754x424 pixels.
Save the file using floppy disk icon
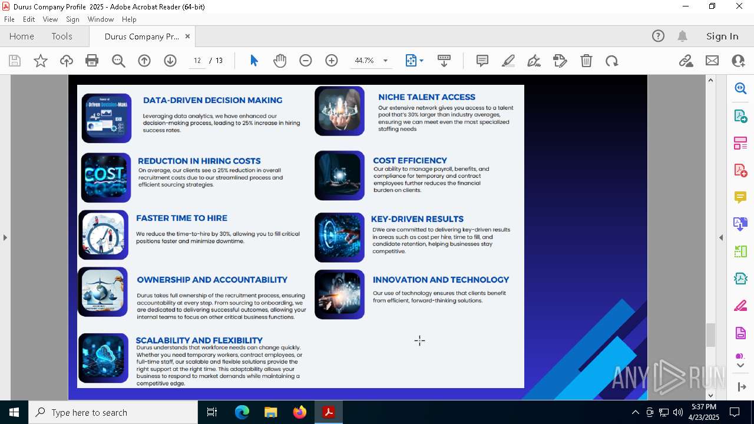(x=15, y=61)
